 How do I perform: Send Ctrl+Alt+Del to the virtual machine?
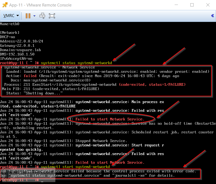click(42, 16)
